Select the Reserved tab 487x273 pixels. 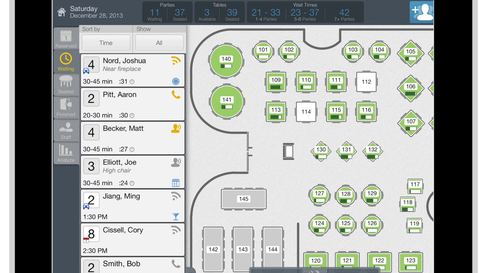(x=66, y=38)
